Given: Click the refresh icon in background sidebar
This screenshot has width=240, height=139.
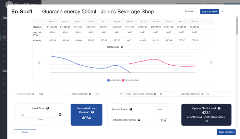Looking at the screenshot, I should (4, 31).
